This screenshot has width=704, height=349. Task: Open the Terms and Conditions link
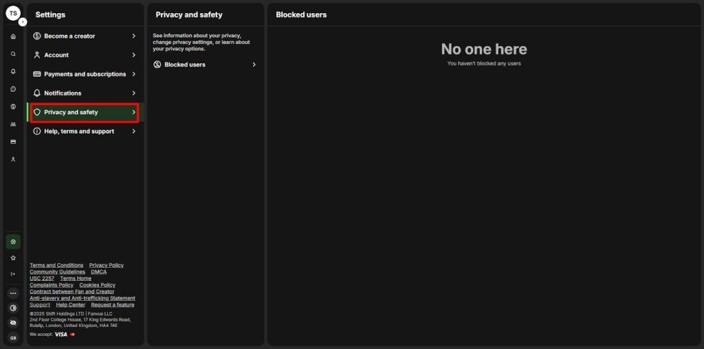[x=56, y=265]
